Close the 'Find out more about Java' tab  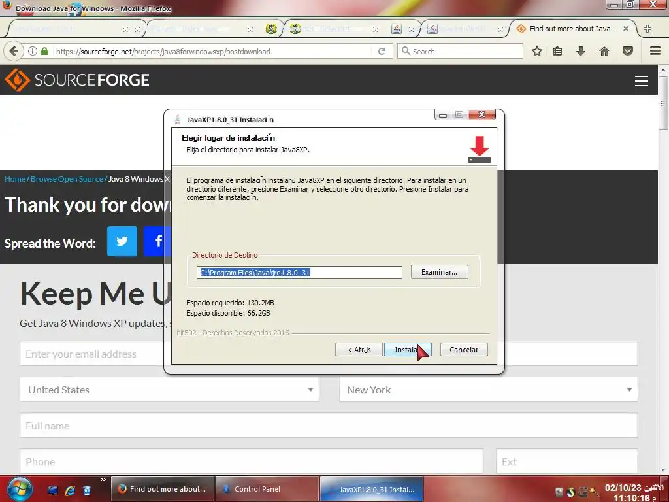coord(626,29)
